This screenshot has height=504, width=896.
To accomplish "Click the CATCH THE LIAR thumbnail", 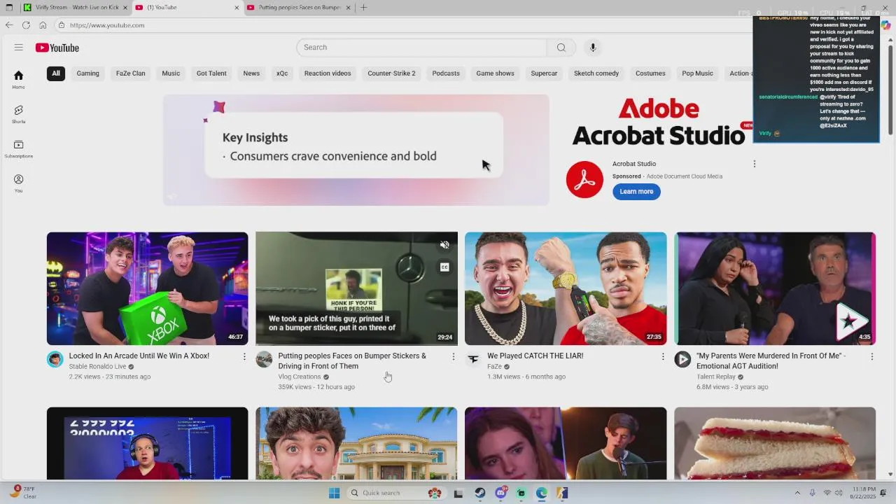I will pos(566,288).
